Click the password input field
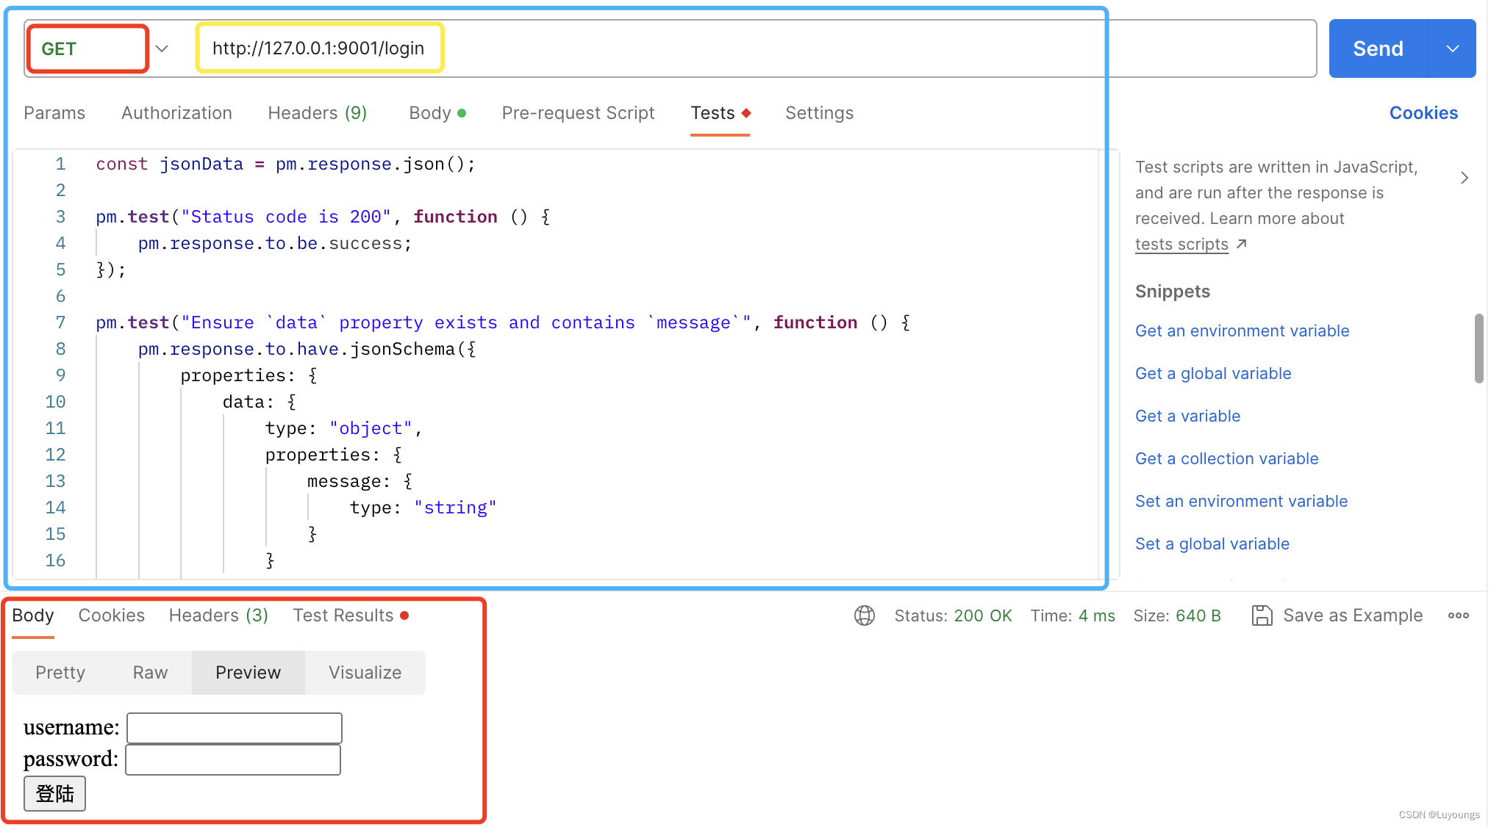 point(233,759)
